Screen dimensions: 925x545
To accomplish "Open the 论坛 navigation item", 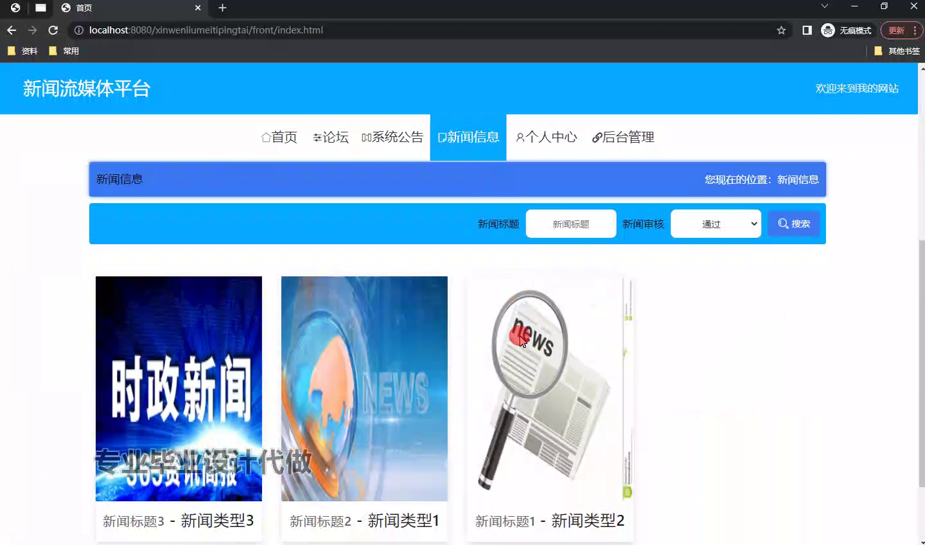I will (331, 137).
